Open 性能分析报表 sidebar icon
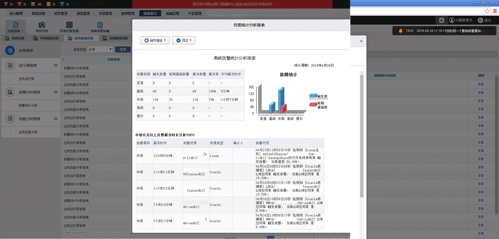This screenshot has height=239, width=499. [10, 119]
